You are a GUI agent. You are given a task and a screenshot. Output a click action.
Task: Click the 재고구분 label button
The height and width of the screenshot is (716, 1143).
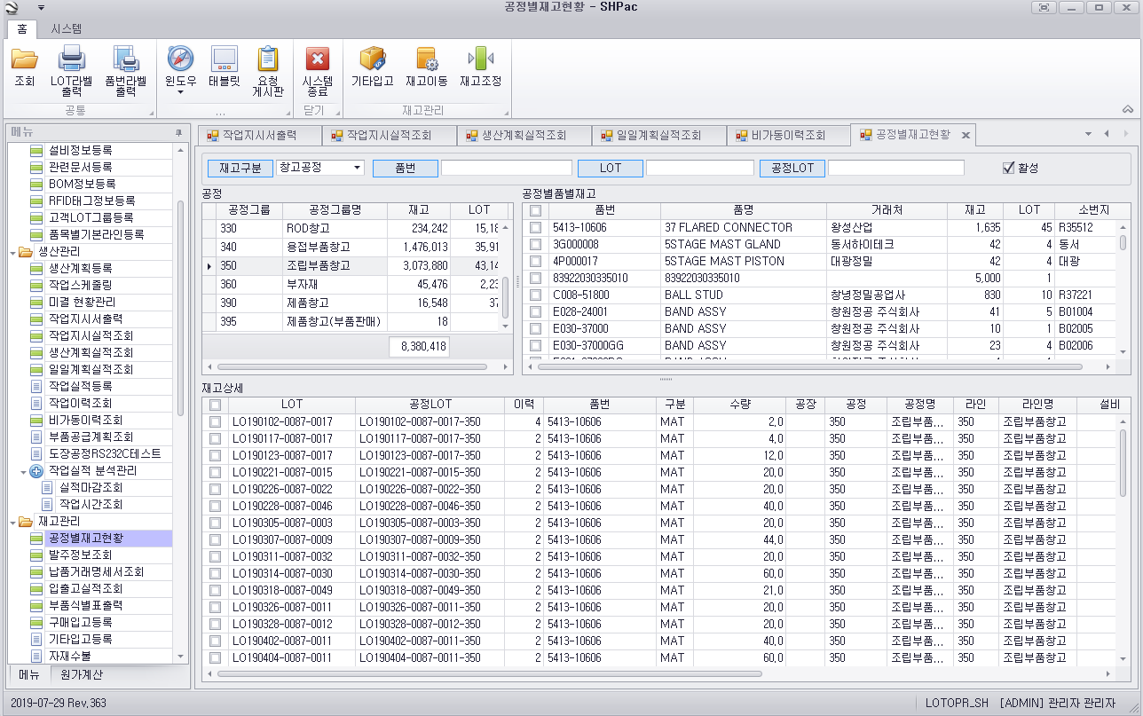(x=240, y=168)
